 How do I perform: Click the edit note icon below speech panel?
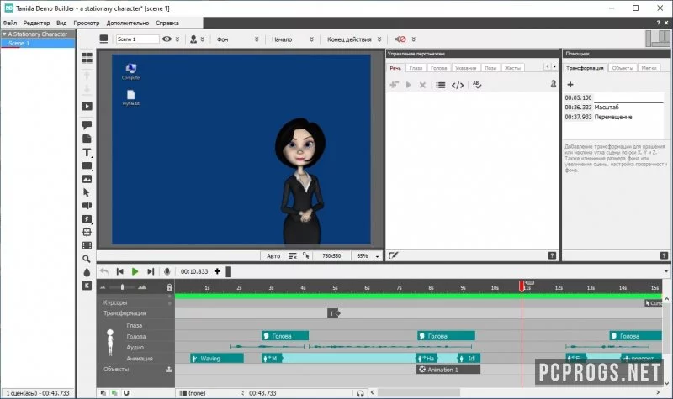point(393,255)
